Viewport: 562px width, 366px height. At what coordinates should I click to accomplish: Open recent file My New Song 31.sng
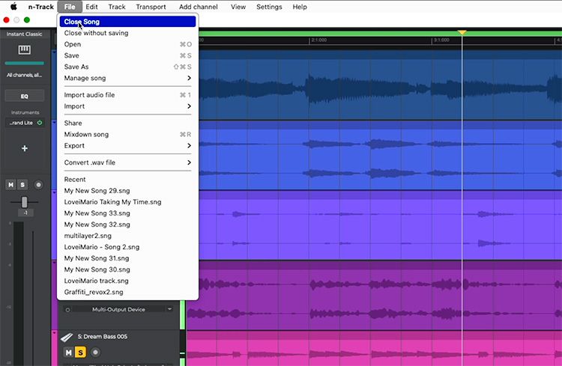pyautogui.click(x=127, y=258)
